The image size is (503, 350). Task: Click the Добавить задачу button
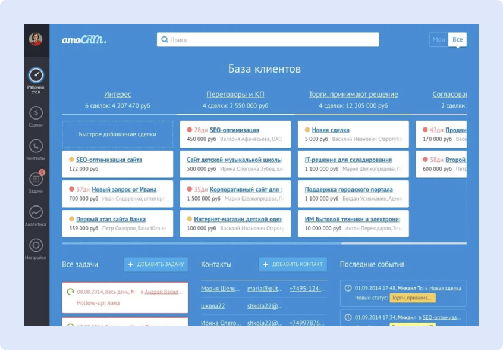tap(156, 265)
